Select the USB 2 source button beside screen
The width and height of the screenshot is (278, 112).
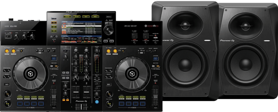53,31
